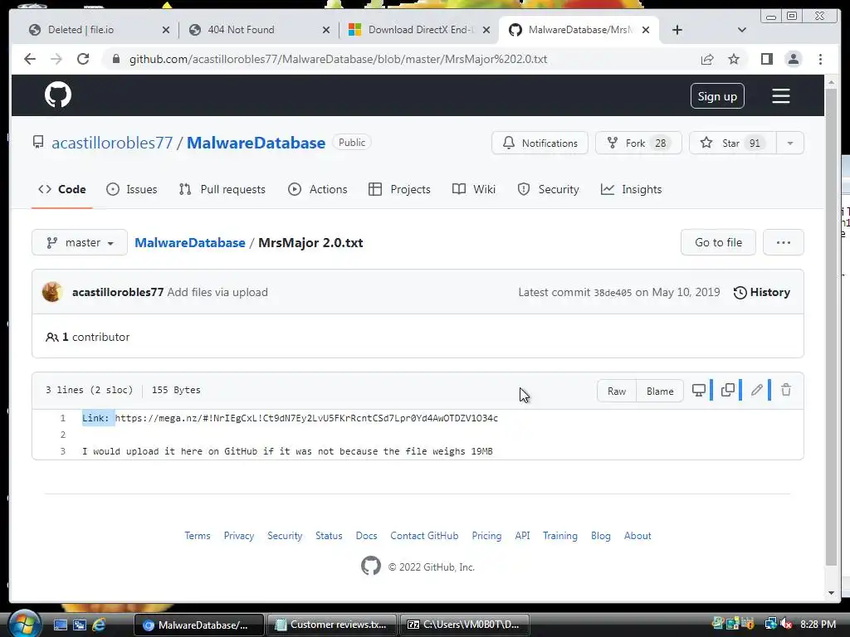
Task: View the Raw file
Action: (617, 391)
